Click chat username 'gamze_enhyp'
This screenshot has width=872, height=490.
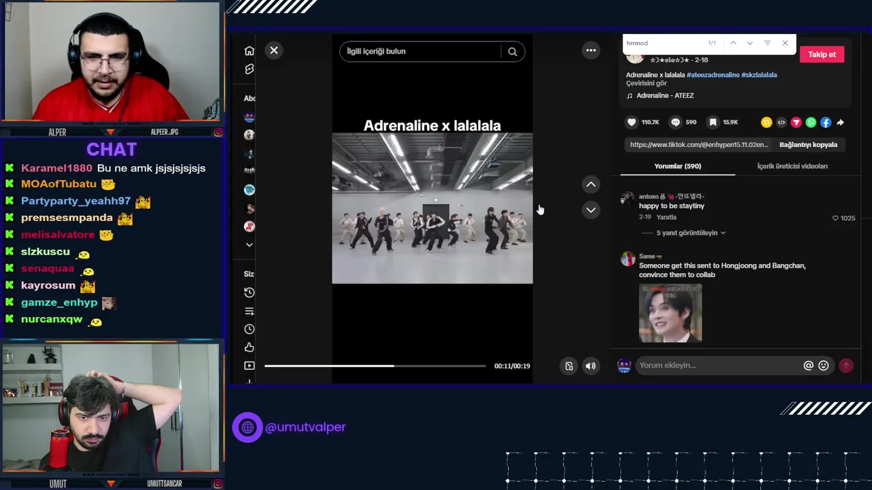point(59,302)
